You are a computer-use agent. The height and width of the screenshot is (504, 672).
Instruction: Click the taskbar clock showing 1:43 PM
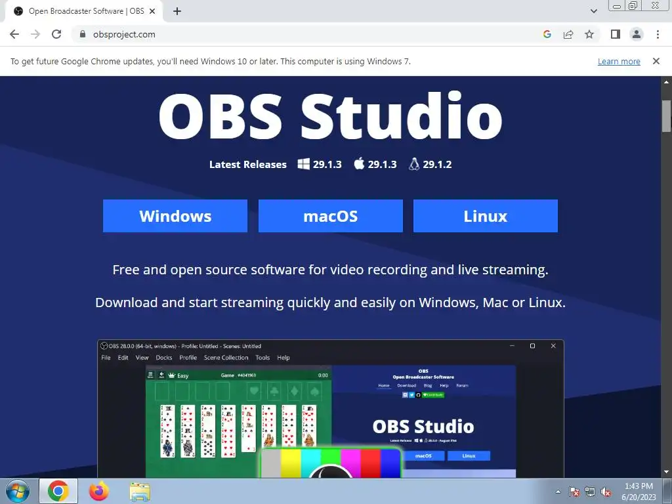tap(639, 492)
